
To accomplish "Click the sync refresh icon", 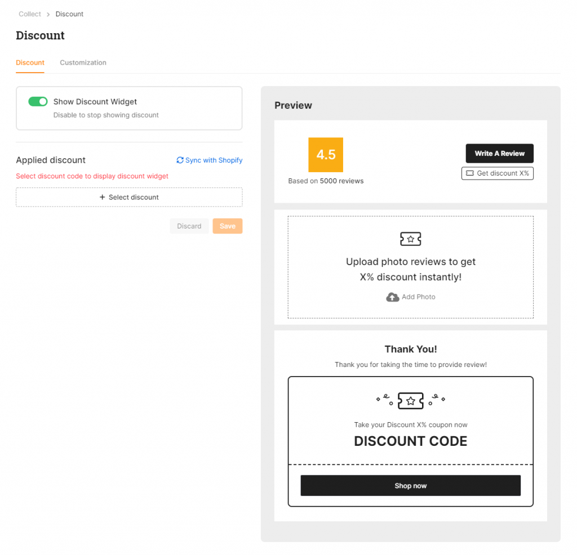I will tap(180, 160).
